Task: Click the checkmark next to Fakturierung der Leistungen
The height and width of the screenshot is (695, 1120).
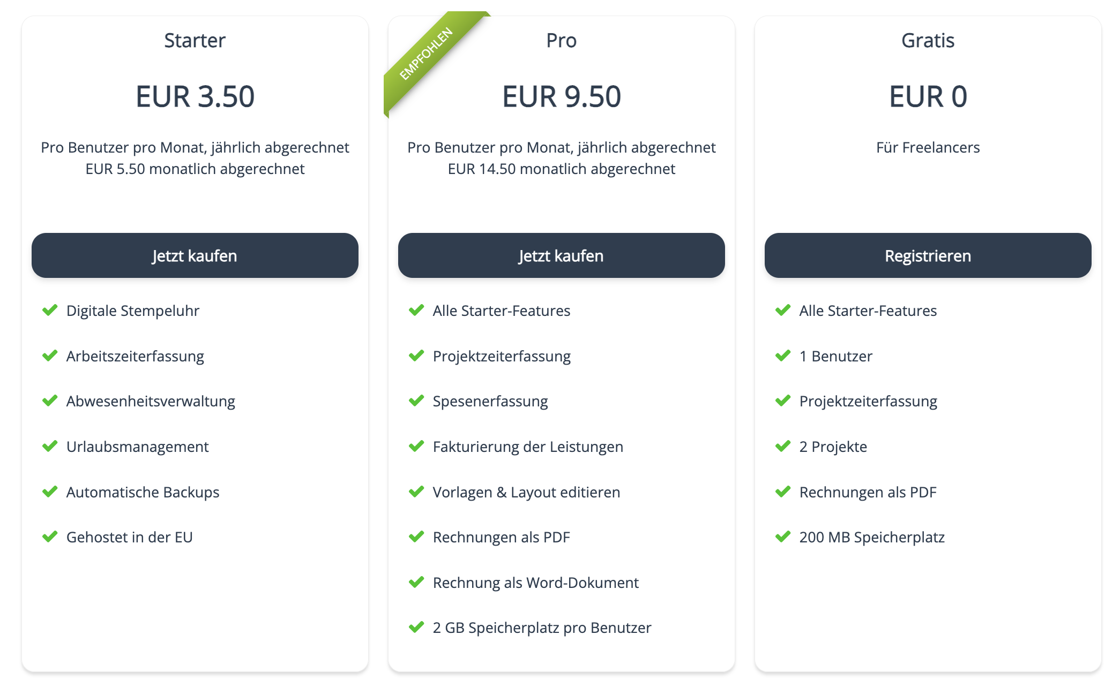Action: pyautogui.click(x=416, y=446)
